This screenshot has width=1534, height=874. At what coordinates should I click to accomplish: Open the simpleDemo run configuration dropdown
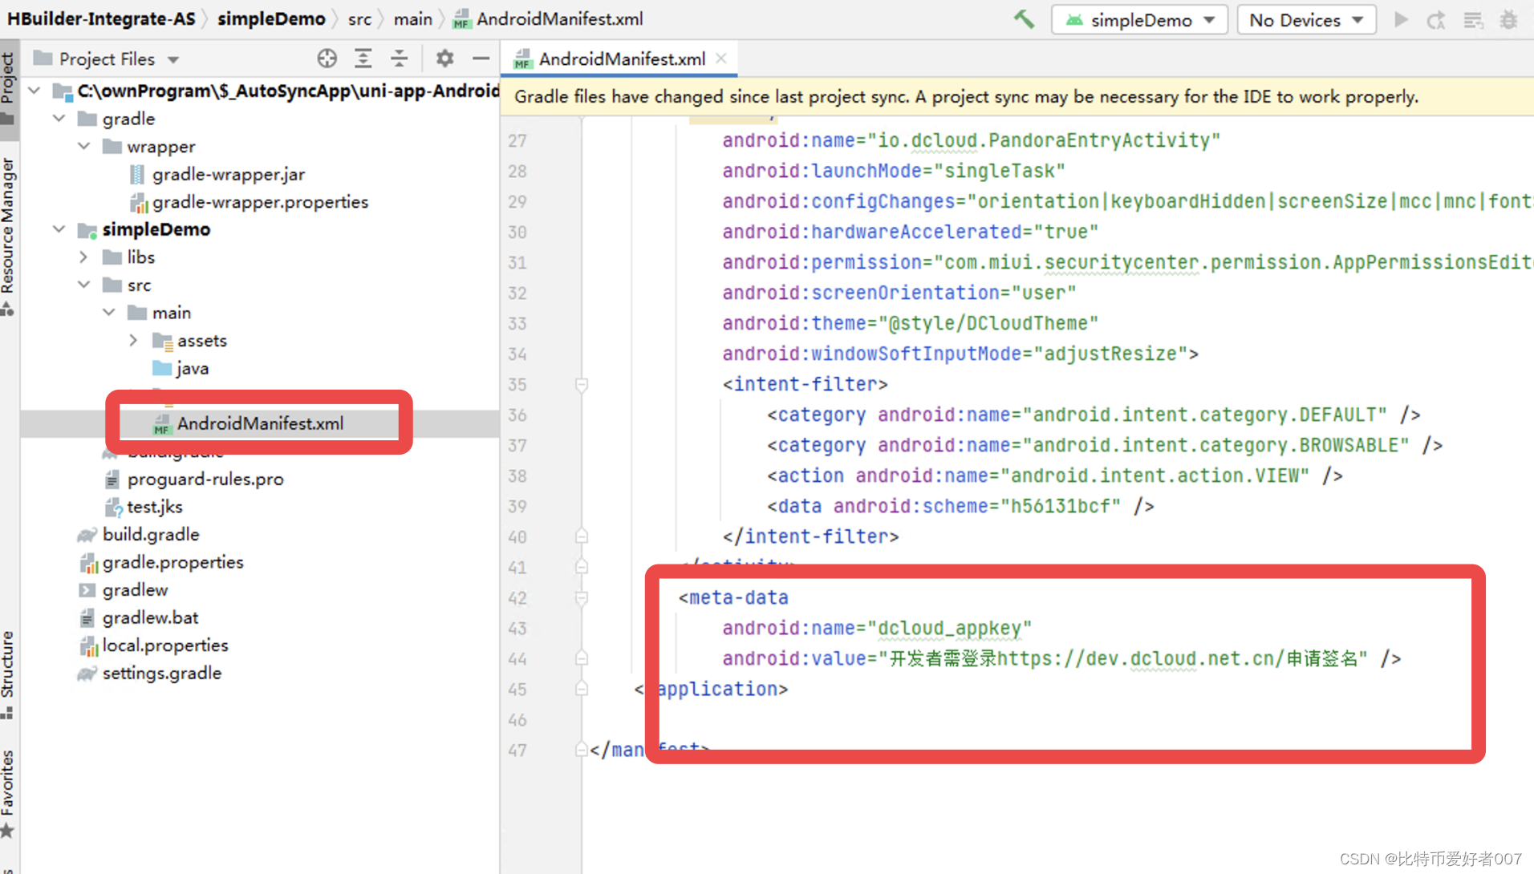1138,19
